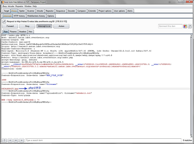
Task: Drop the intercepted request
Action: click(x=27, y=26)
